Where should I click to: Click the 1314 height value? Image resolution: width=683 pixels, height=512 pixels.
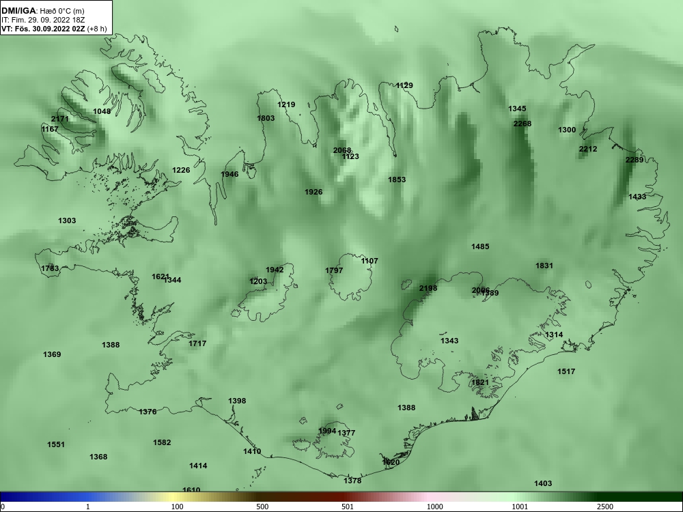(x=554, y=335)
